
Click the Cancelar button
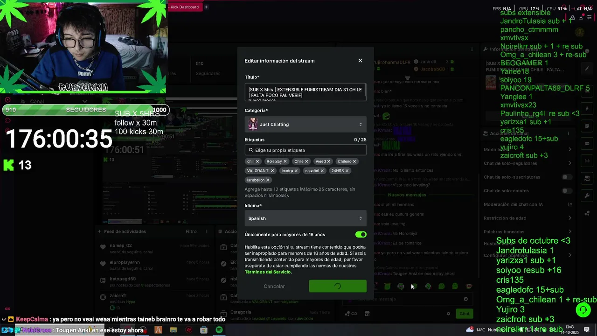pos(274,287)
